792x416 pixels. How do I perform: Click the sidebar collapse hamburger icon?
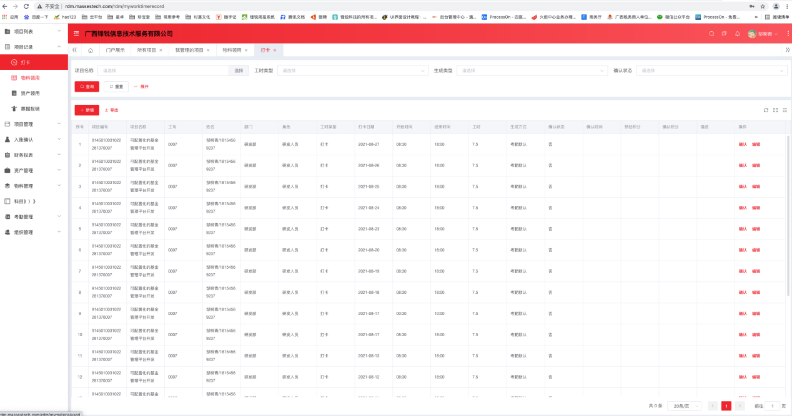(x=76, y=33)
